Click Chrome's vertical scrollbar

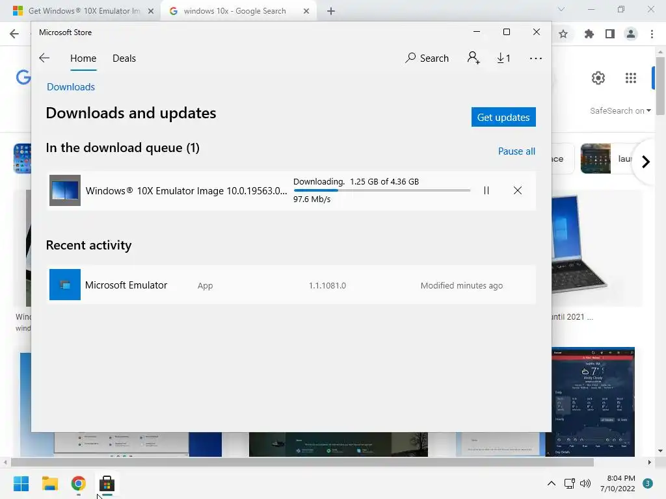[660, 85]
